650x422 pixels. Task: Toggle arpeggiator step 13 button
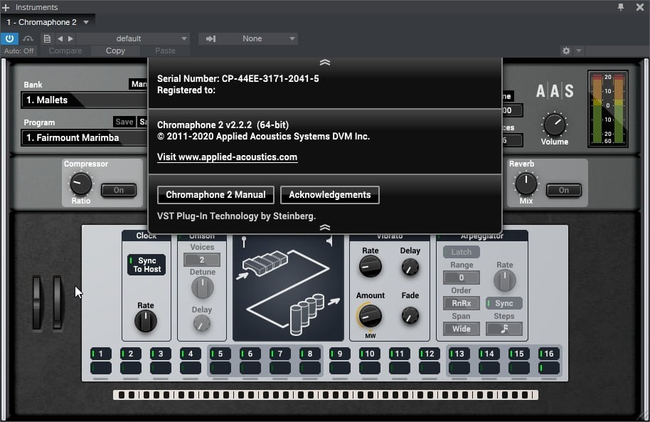pyautogui.click(x=459, y=354)
